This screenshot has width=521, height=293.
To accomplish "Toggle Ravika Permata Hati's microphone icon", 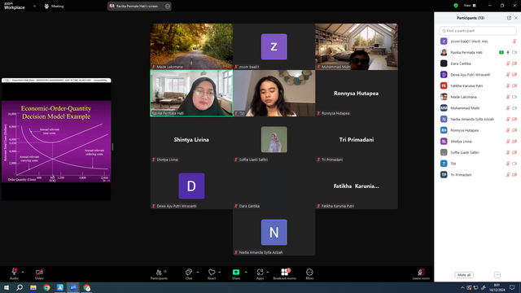I will pyautogui.click(x=508, y=52).
